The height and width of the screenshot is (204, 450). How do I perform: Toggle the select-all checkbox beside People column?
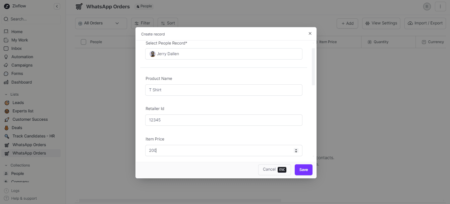click(x=83, y=42)
